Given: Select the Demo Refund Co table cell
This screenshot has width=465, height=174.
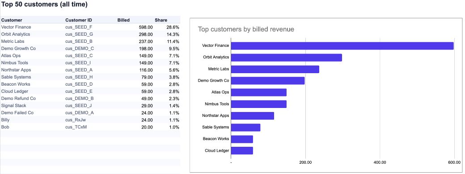Looking at the screenshot, I should [x=18, y=99].
